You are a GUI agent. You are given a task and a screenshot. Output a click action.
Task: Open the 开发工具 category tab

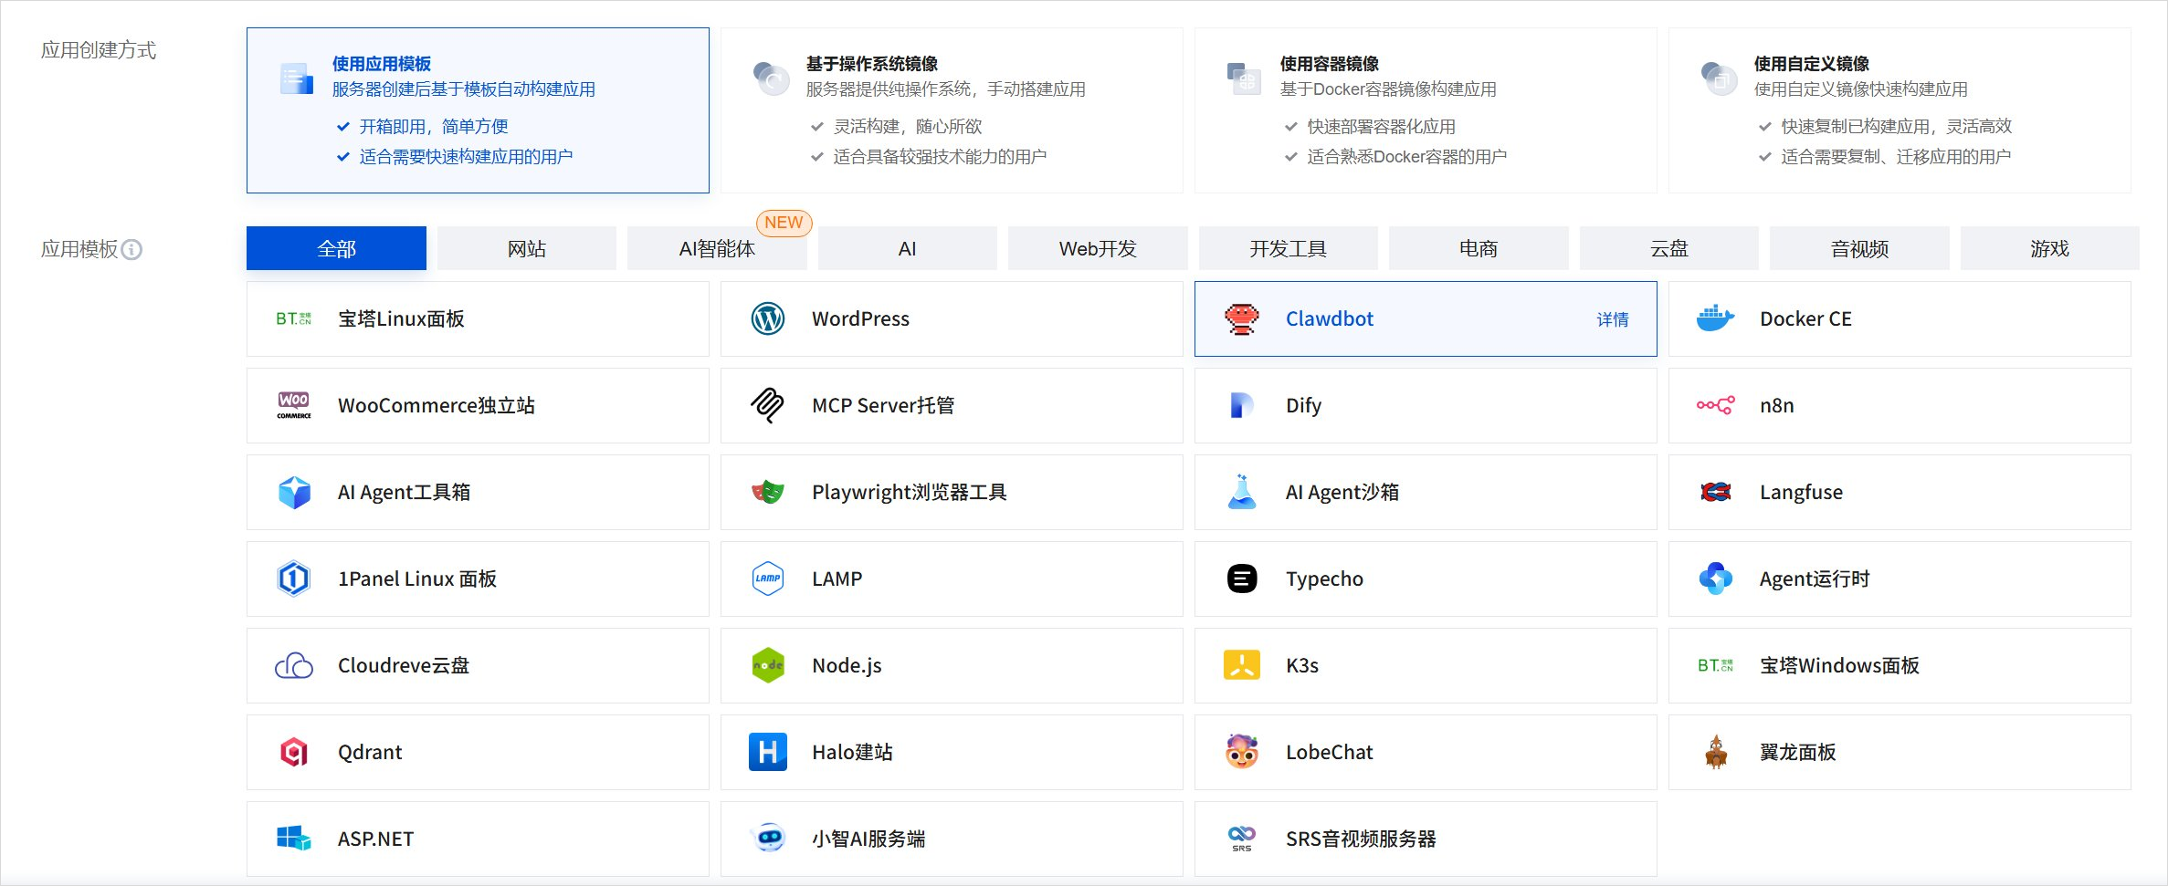[x=1288, y=249]
